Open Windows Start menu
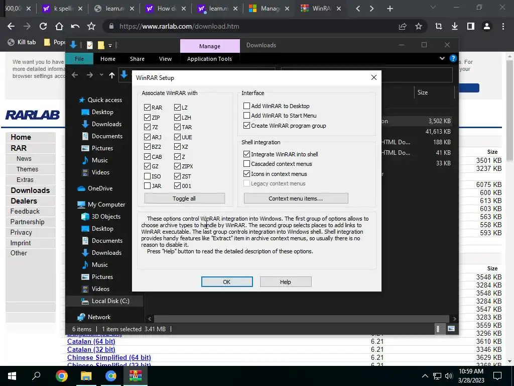This screenshot has height=386, width=514. (12, 376)
